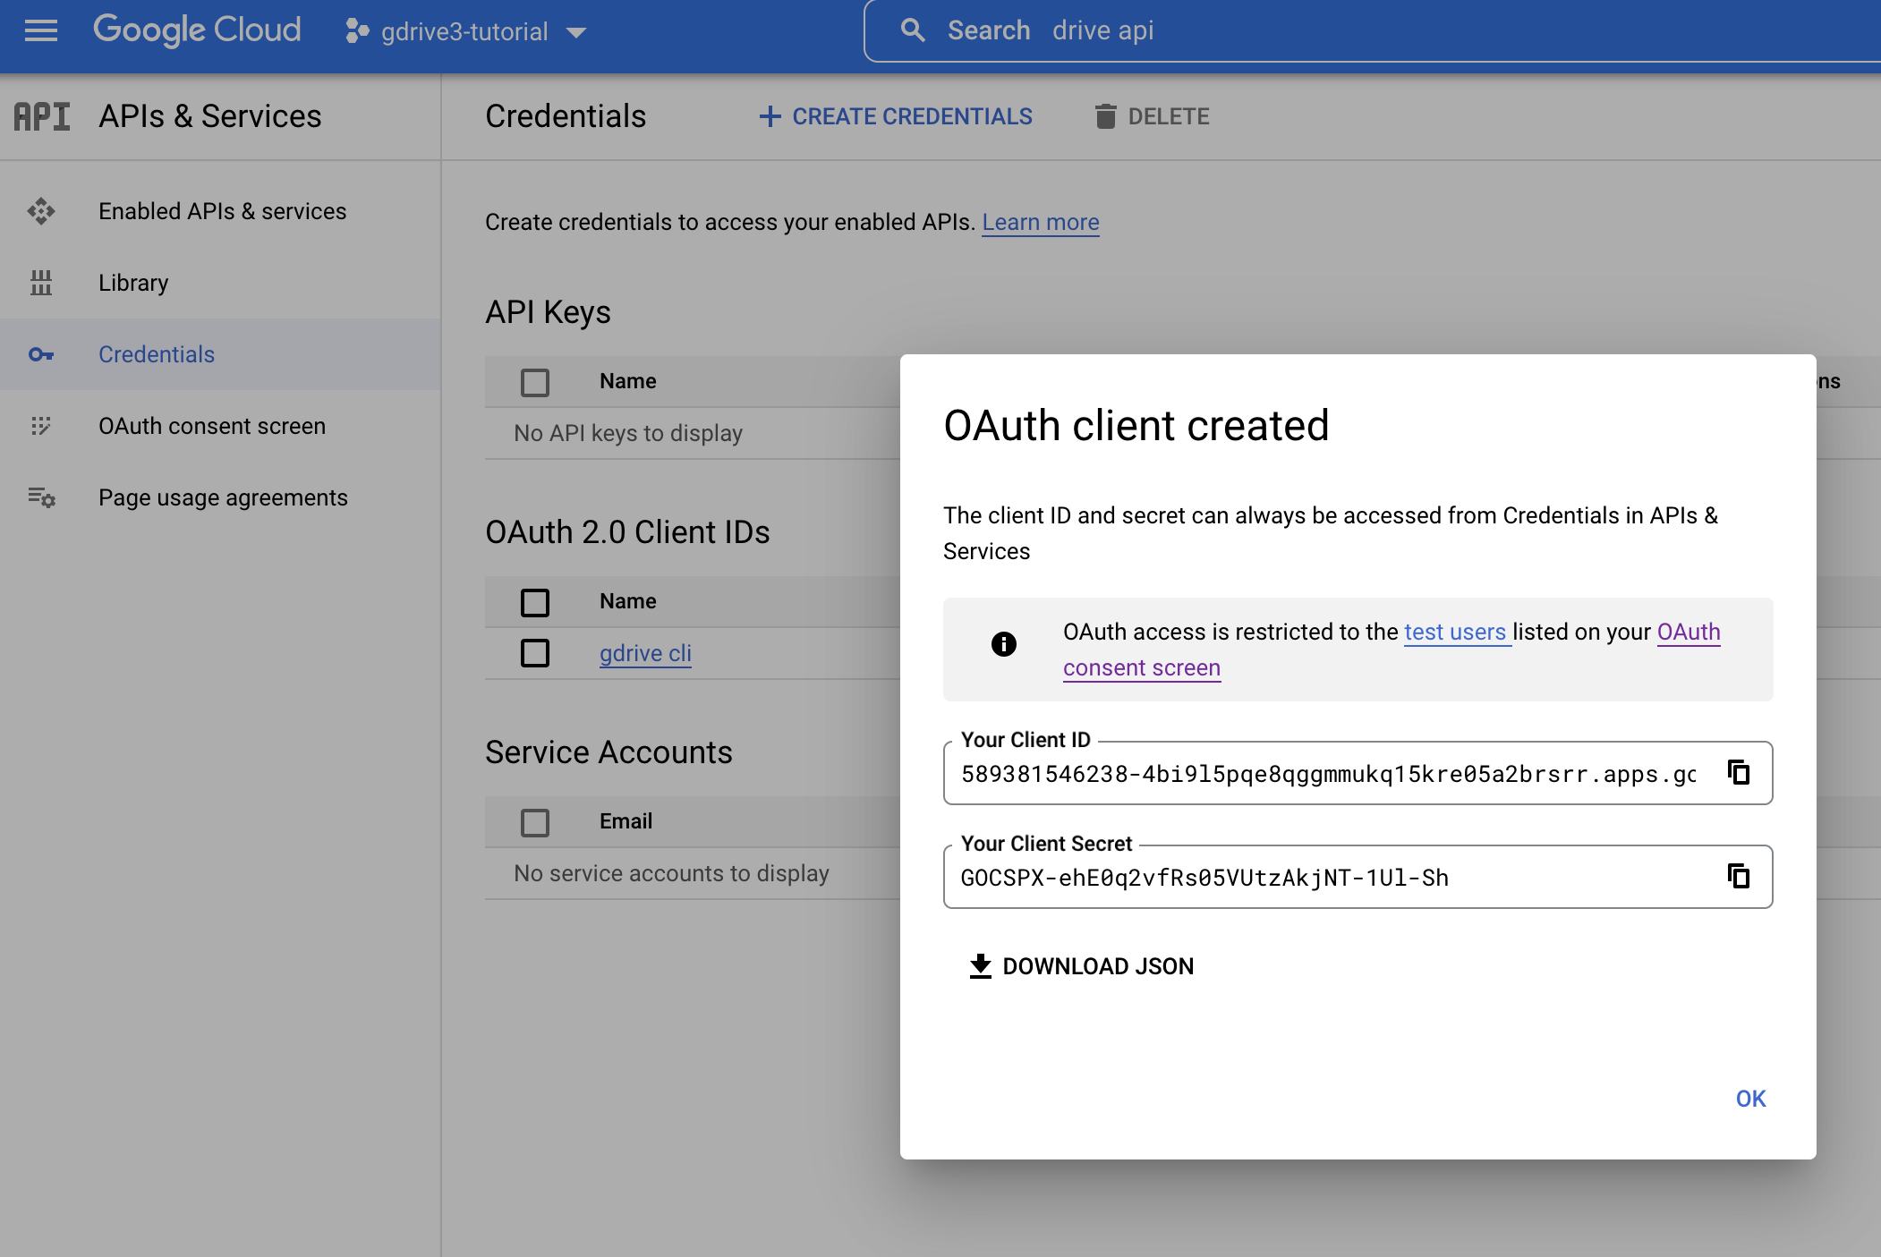Screen dimensions: 1881x1257
Task: Open OAuth consent screen in sidebar
Action: (220, 426)
